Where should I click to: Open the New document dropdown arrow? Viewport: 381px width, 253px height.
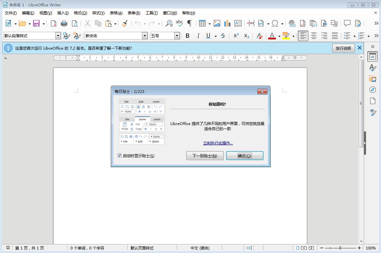[x=15, y=24]
